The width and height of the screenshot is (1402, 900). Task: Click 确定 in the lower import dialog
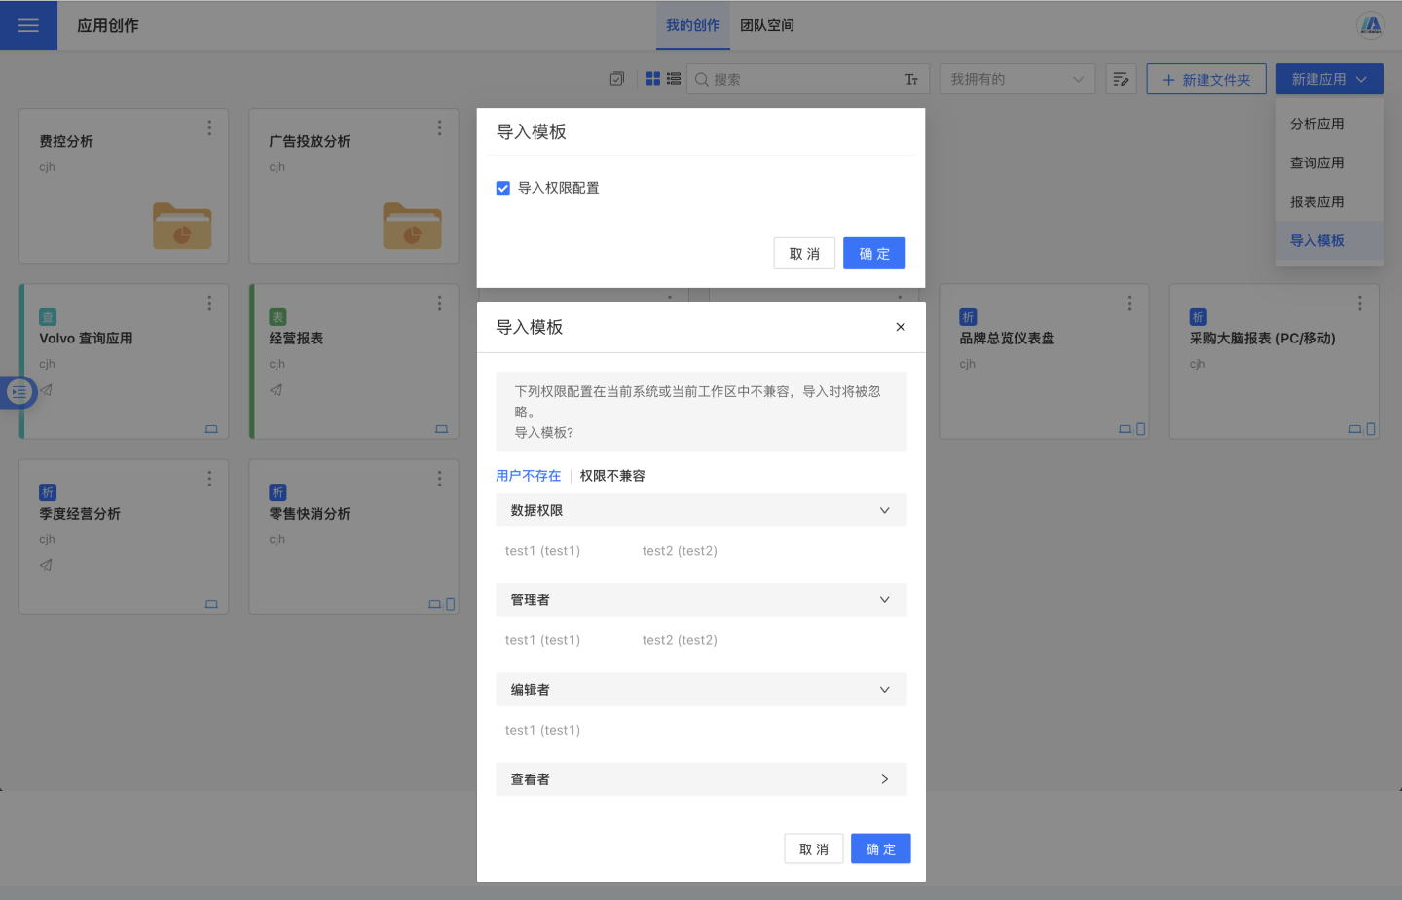pyautogui.click(x=880, y=848)
